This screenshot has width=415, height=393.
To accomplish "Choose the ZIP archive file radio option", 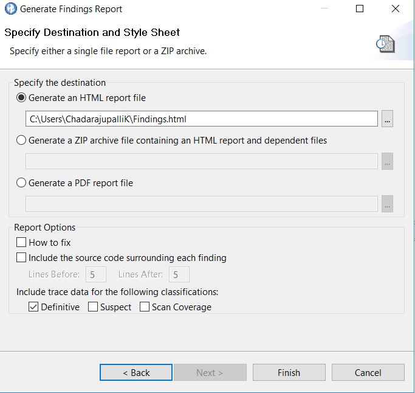I will tap(22, 140).
